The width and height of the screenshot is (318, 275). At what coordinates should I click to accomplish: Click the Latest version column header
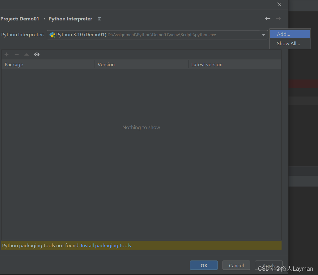tap(235, 64)
